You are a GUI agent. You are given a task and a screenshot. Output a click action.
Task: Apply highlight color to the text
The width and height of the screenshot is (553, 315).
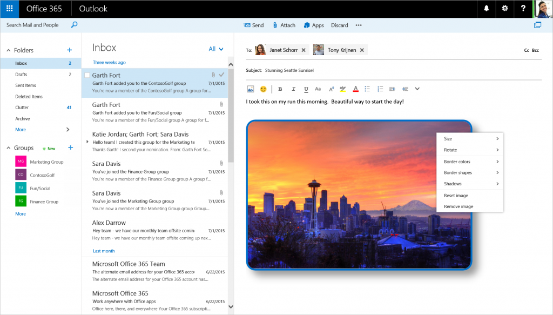pos(343,89)
